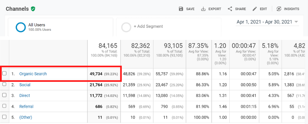Viewport: 308px width, 124px height.
Task: Click the total duration 00:00:47 header value
Action: click(x=244, y=46)
